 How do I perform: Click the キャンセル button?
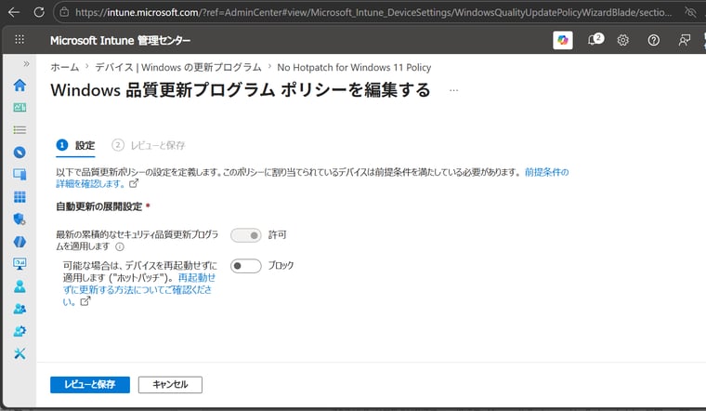[170, 384]
